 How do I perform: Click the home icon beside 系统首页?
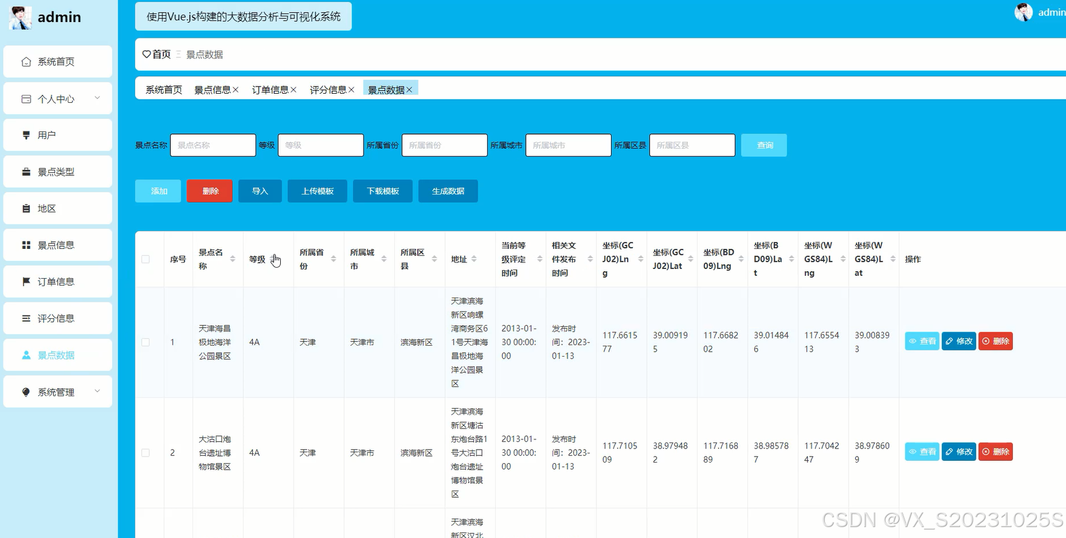[x=26, y=62]
